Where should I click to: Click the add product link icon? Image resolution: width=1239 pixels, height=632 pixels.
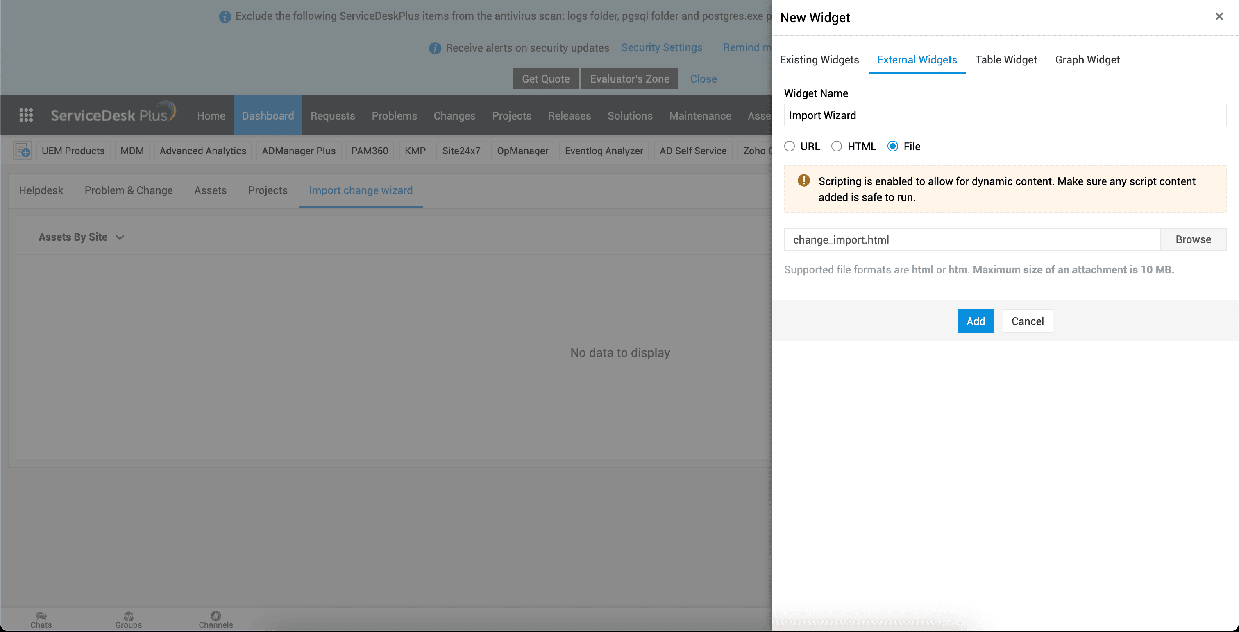coord(22,151)
